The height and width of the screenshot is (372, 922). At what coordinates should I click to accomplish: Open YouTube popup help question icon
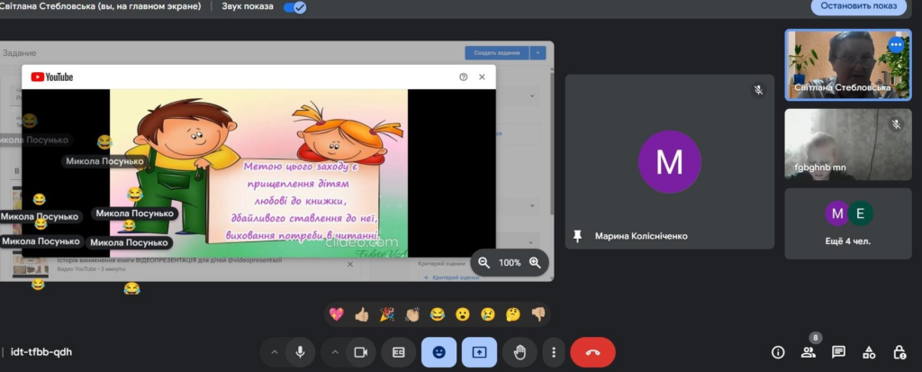click(464, 77)
